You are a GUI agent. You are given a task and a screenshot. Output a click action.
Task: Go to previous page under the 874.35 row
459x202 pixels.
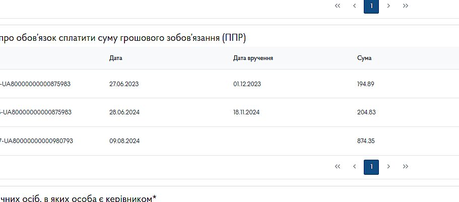pos(355,167)
